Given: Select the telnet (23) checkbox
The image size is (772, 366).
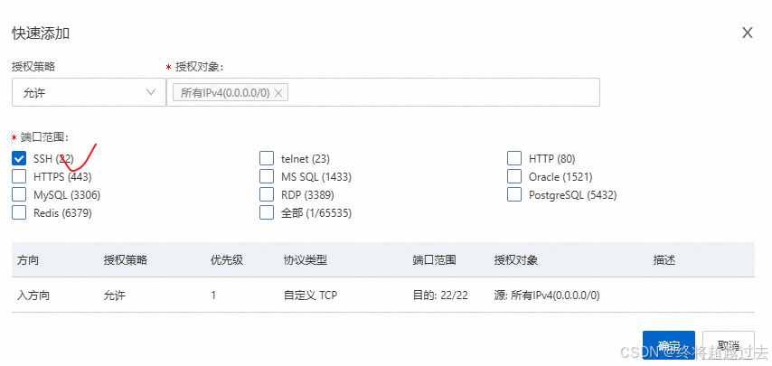Looking at the screenshot, I should coord(267,158).
